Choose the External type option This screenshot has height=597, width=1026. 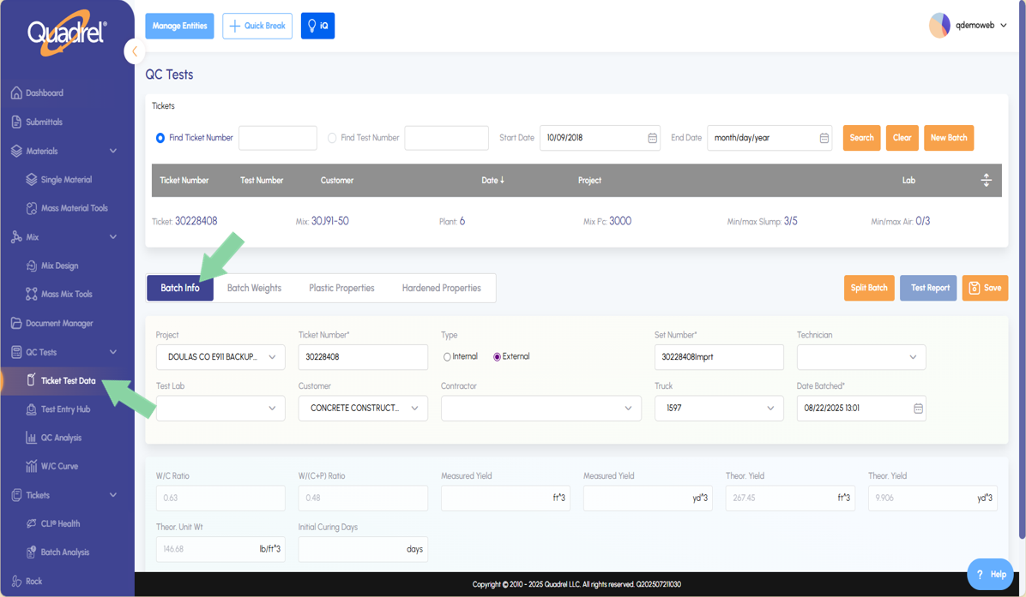click(498, 356)
